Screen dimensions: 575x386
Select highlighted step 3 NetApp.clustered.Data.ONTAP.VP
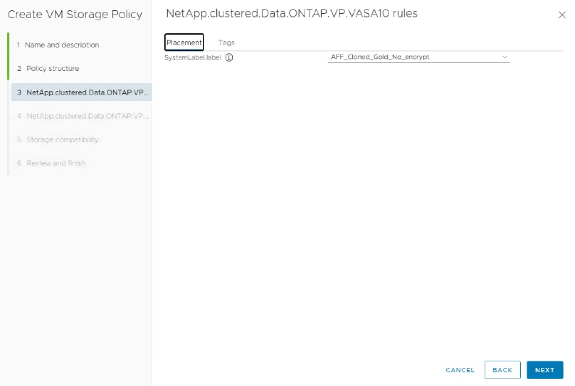pos(81,93)
